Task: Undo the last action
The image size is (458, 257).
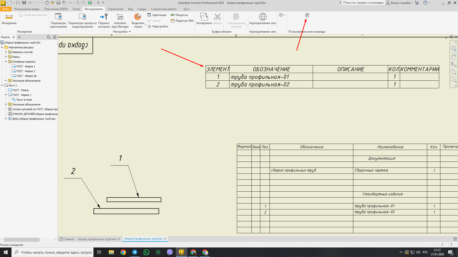Action: 30,2
